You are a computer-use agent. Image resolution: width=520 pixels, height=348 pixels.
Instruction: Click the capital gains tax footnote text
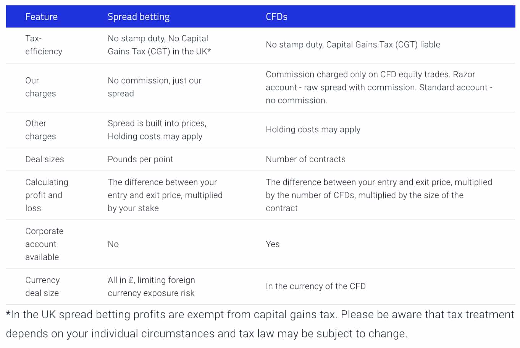pos(260,324)
